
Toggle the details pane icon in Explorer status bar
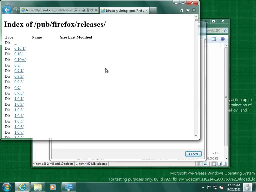click(219, 164)
